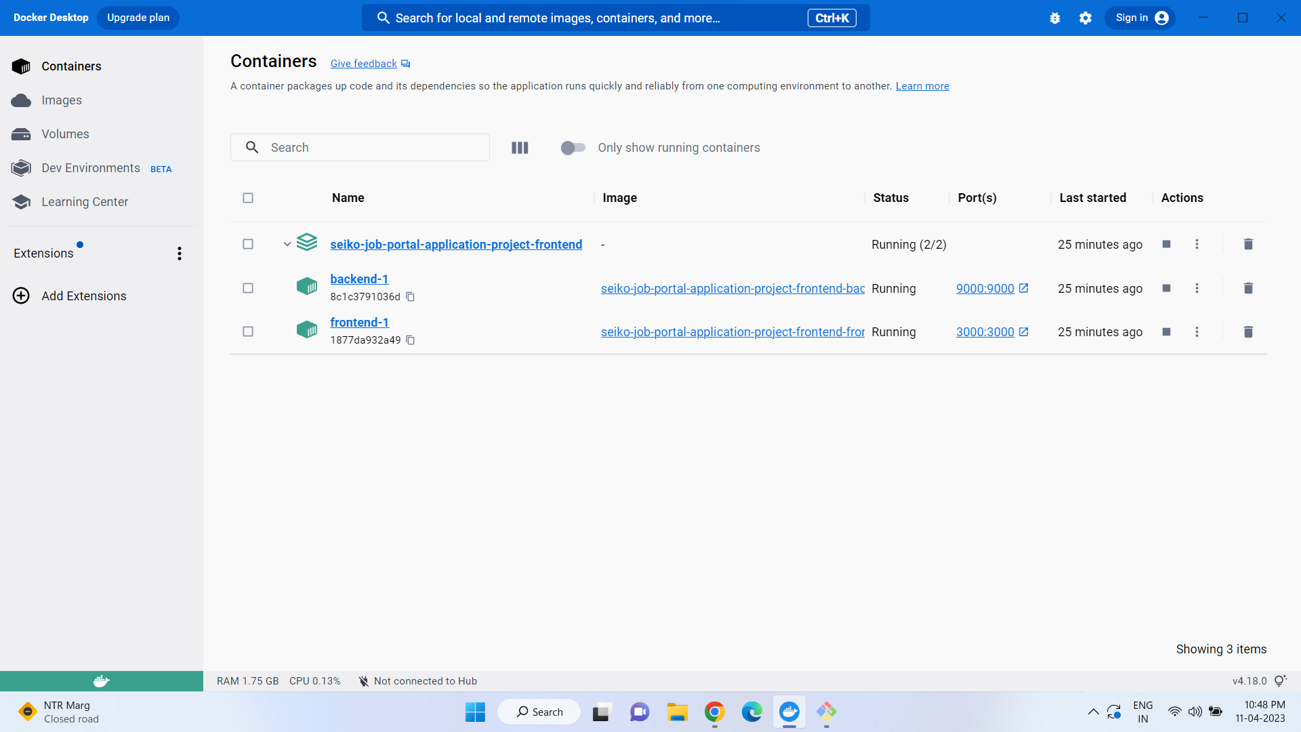Check the select-all containers checkbox
1301x732 pixels.
click(247, 198)
